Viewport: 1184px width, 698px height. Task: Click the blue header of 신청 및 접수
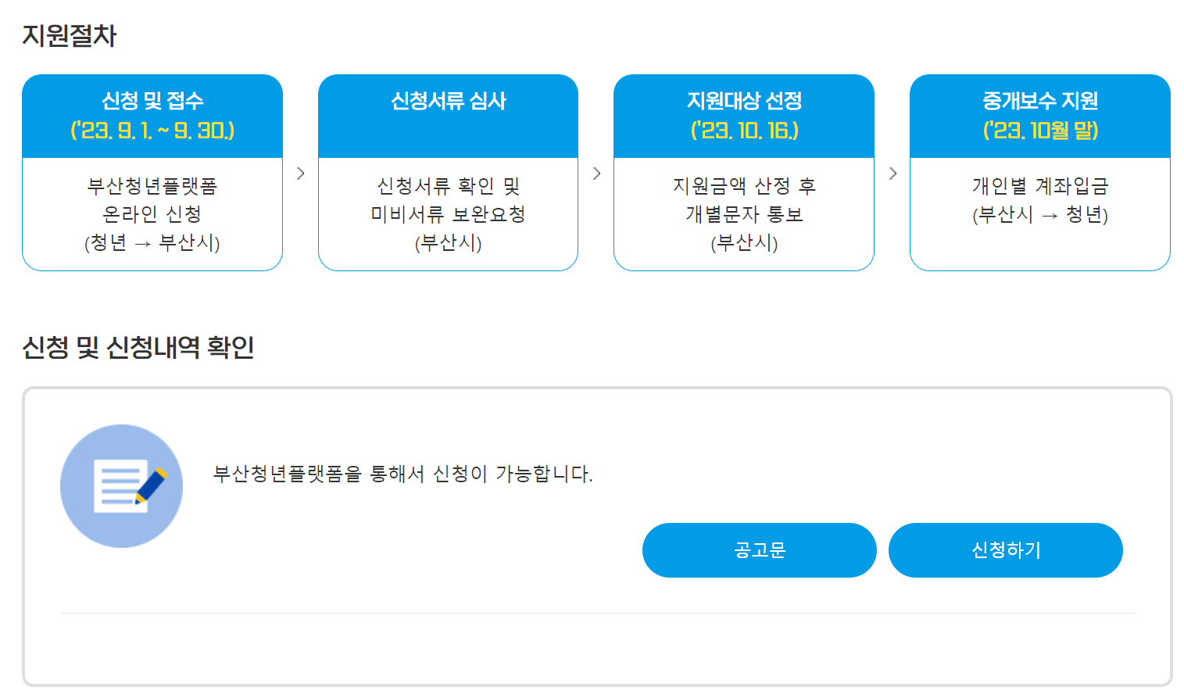tap(152, 116)
